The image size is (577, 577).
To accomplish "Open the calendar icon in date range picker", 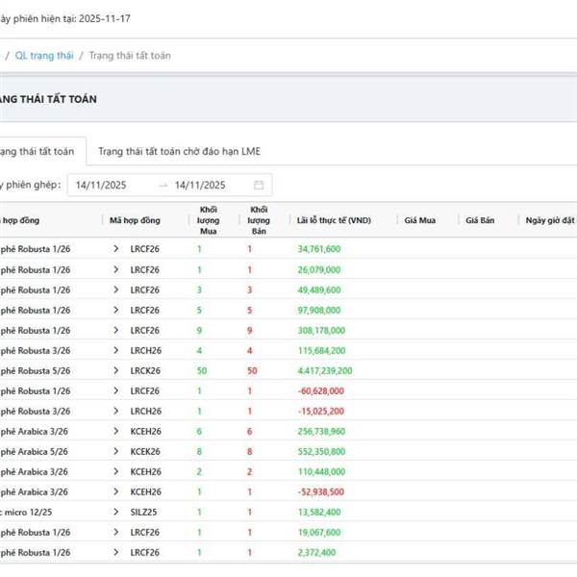I will pyautogui.click(x=259, y=185).
